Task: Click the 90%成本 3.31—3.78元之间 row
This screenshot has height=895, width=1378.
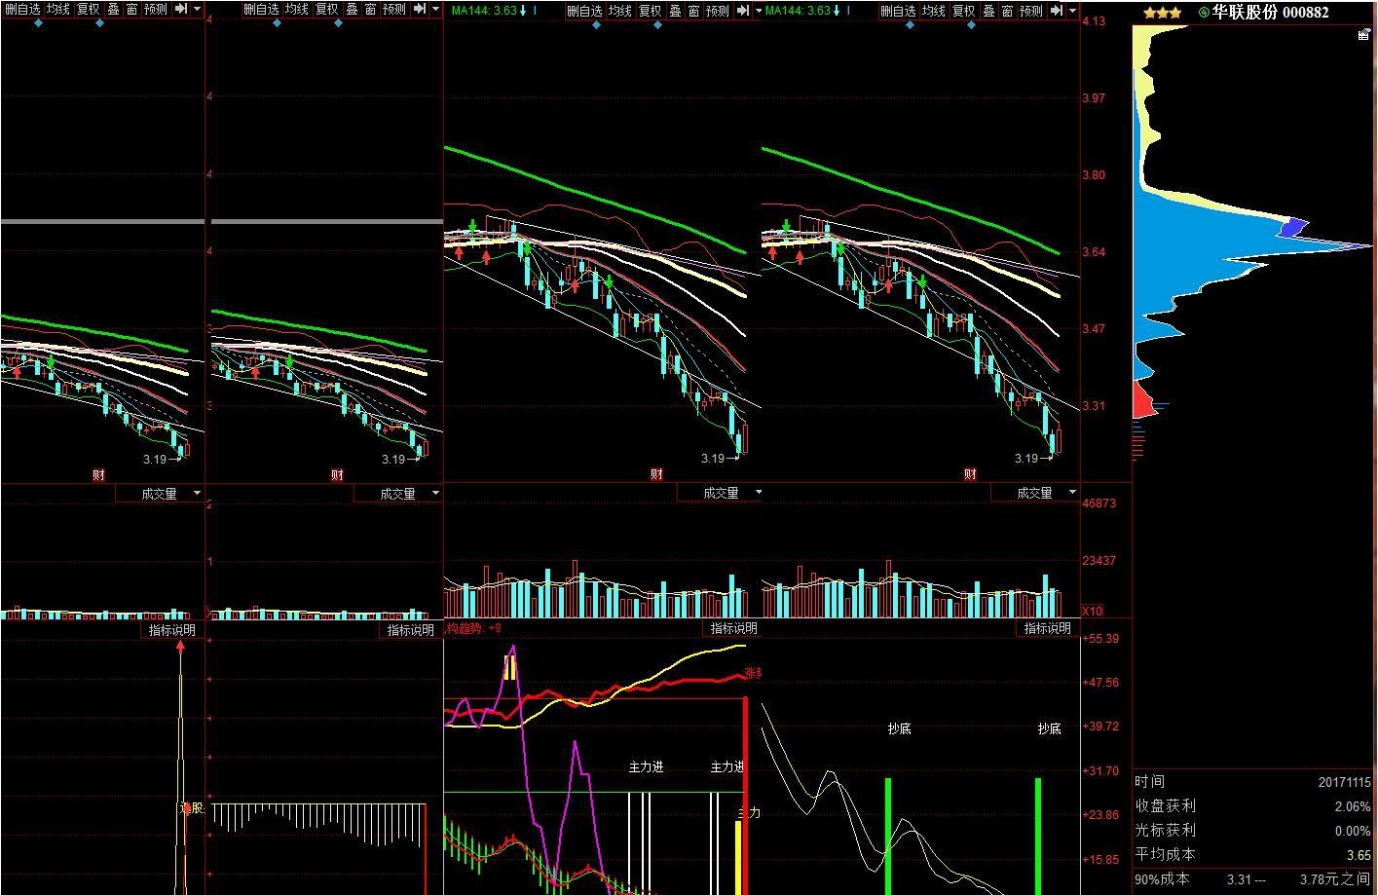Action: click(1253, 878)
